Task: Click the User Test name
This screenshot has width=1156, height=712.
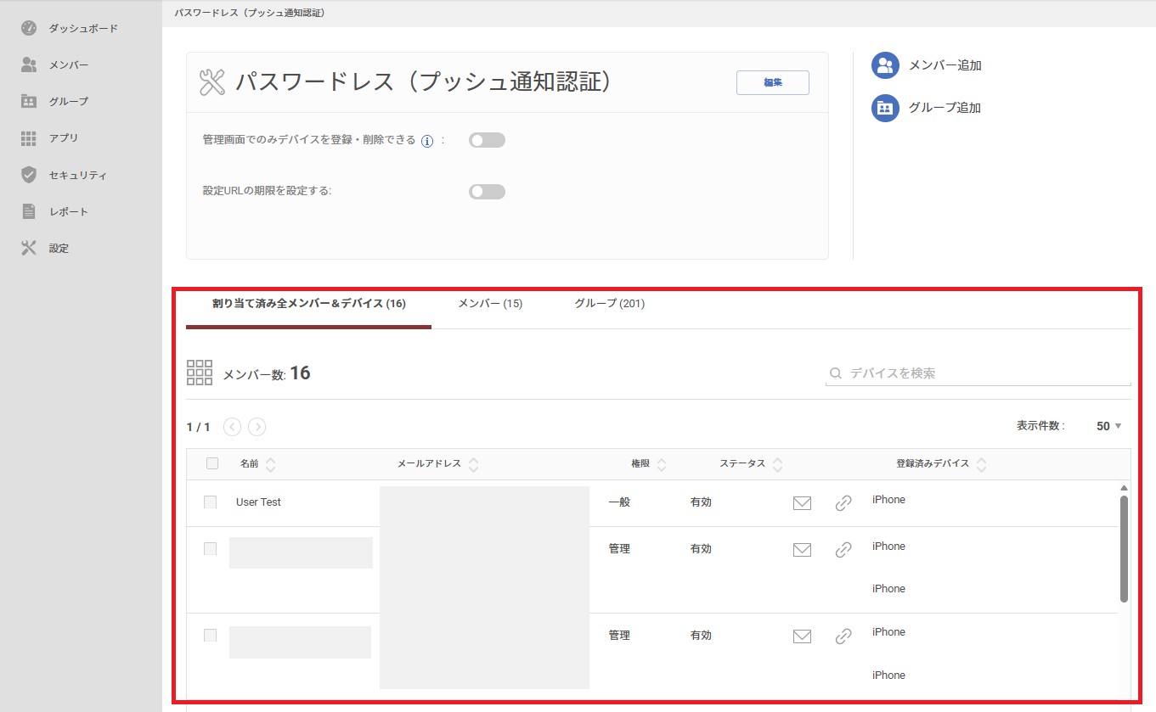Action: point(258,502)
